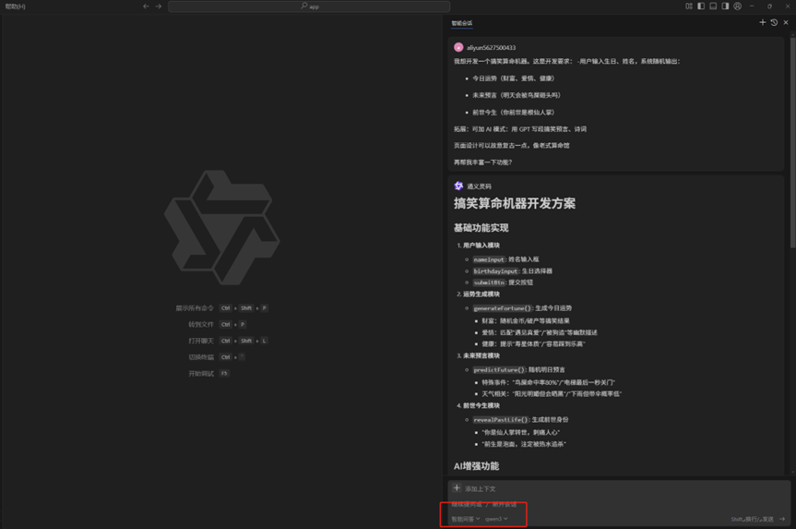Click the app search box

tap(309, 6)
